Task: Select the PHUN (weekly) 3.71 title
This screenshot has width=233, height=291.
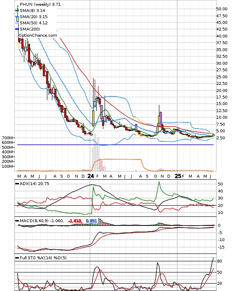Action: pos(40,4)
